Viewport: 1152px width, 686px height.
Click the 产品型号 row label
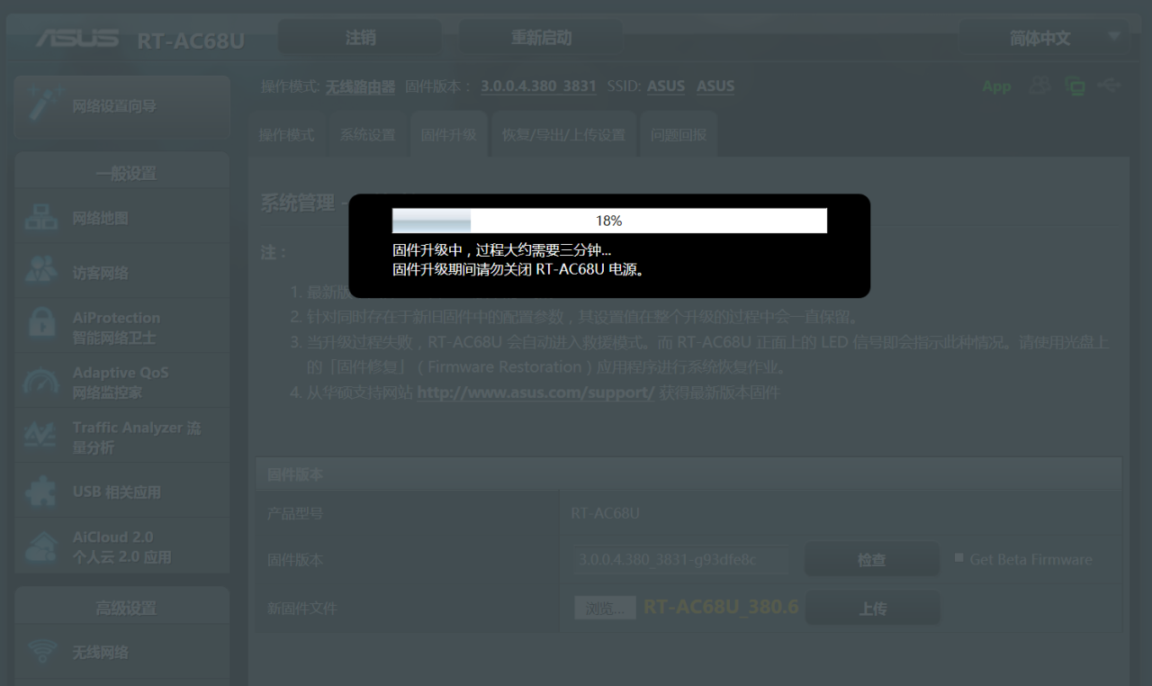tap(295, 513)
